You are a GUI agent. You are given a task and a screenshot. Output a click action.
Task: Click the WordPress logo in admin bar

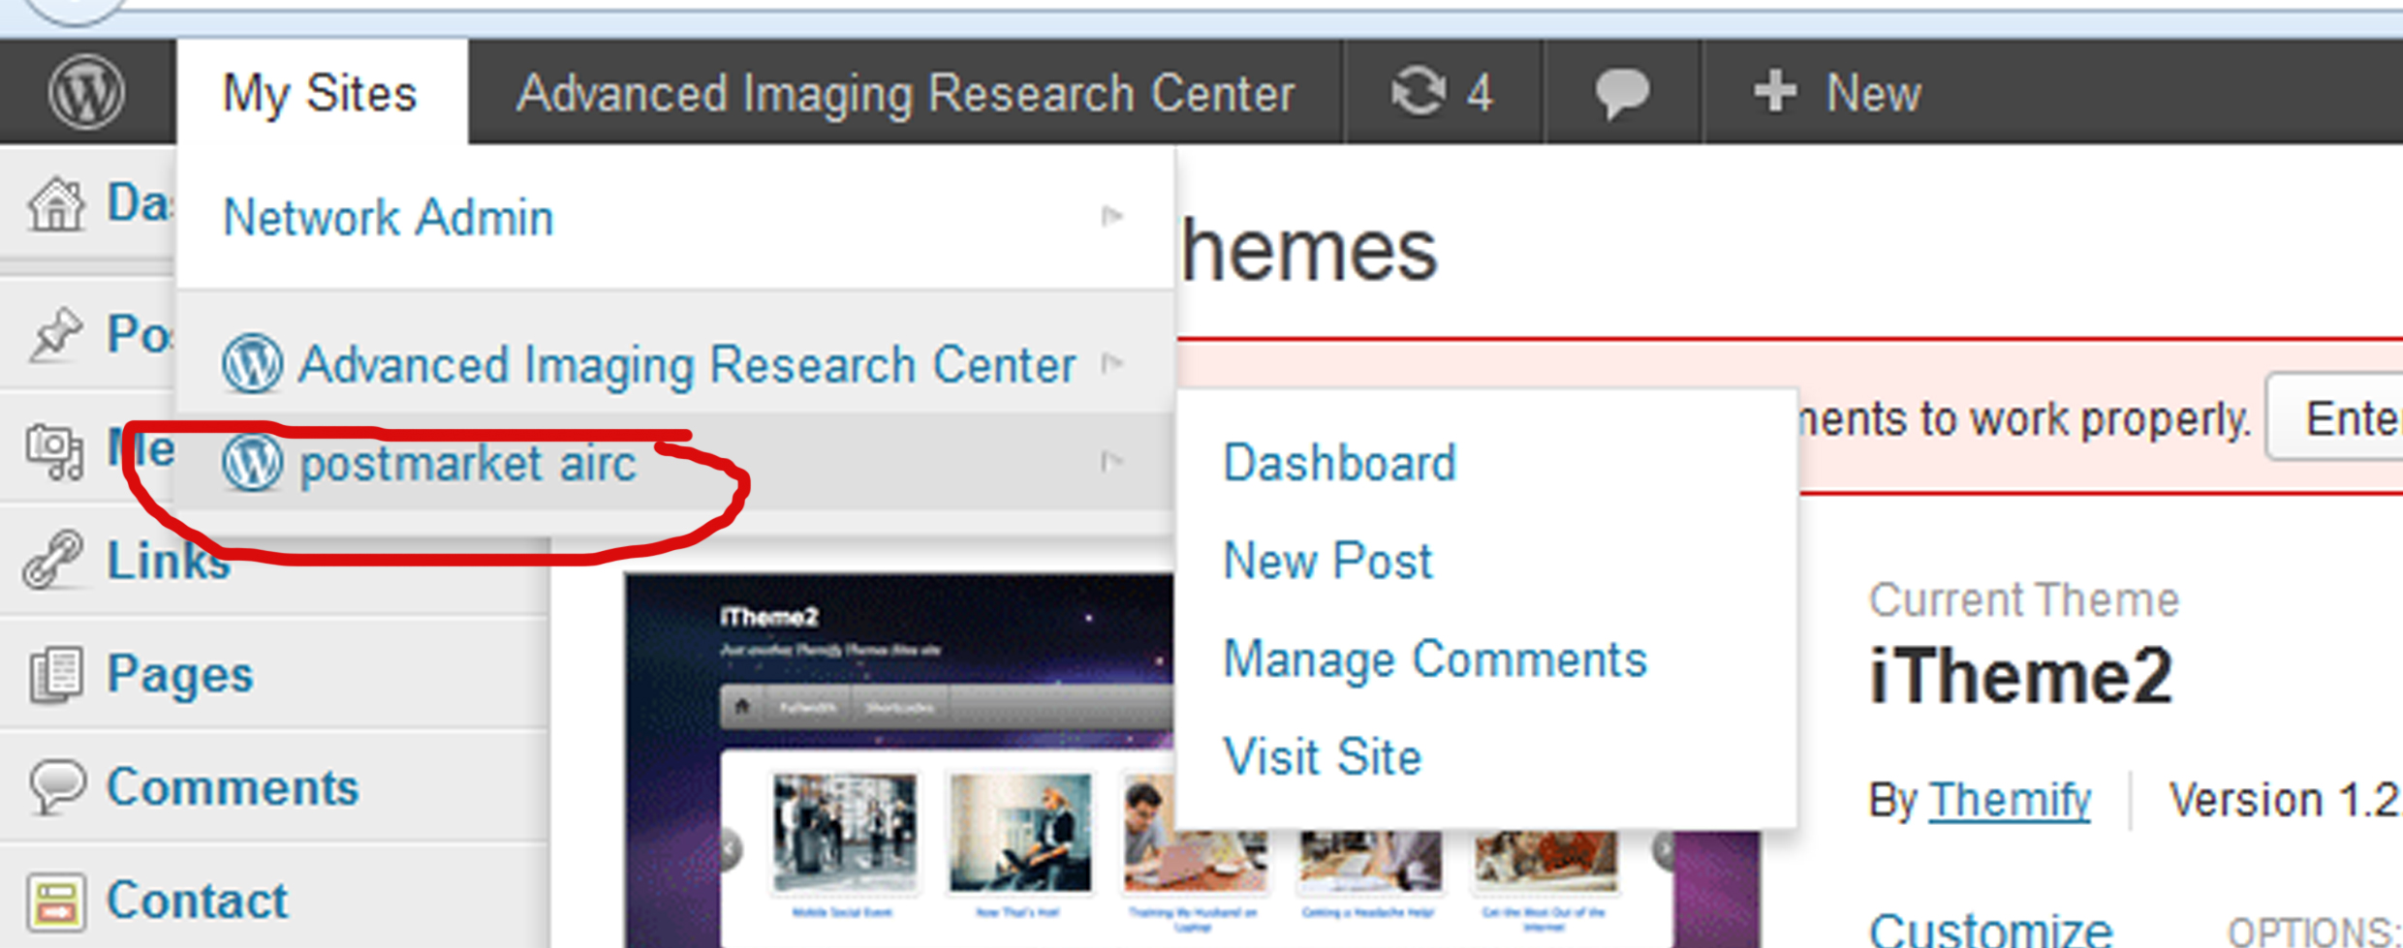pyautogui.click(x=86, y=93)
